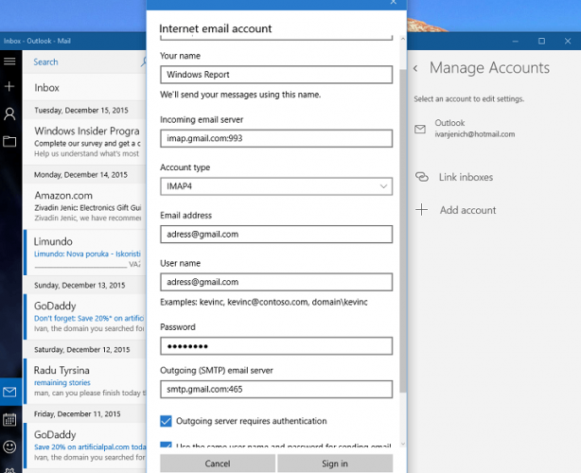The image size is (581, 473).
Task: Open the GoDaddy Don't forget email
Action: [85, 317]
